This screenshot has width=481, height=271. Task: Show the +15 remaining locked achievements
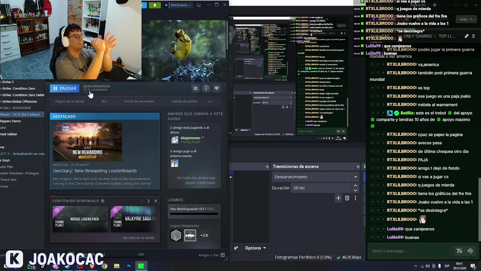point(204,235)
